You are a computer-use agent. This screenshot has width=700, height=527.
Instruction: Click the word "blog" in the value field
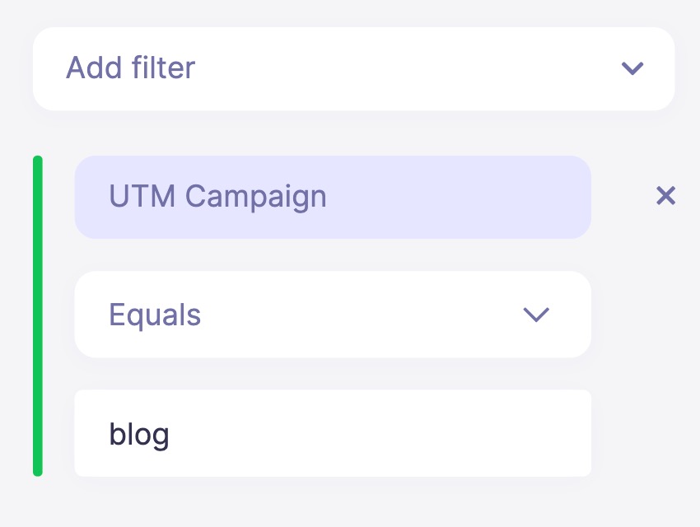pos(139,434)
